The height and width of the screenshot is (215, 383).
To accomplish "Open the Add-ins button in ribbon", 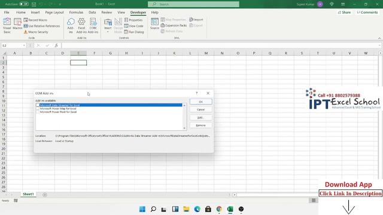I will pos(71,25).
